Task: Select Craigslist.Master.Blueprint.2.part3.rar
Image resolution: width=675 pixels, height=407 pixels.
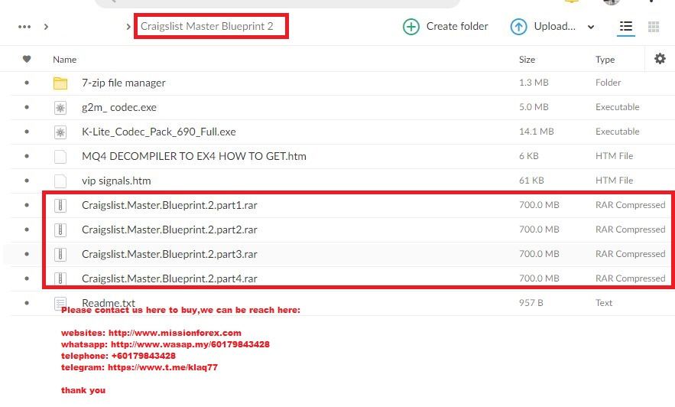Action: pyautogui.click(x=170, y=255)
